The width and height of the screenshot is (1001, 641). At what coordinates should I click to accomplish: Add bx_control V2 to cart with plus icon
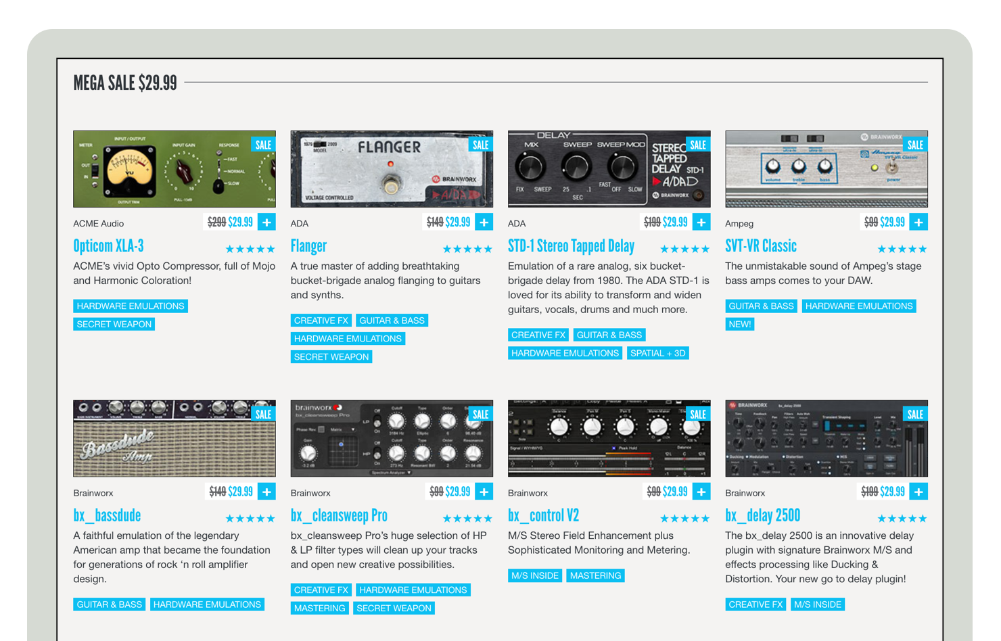(701, 492)
